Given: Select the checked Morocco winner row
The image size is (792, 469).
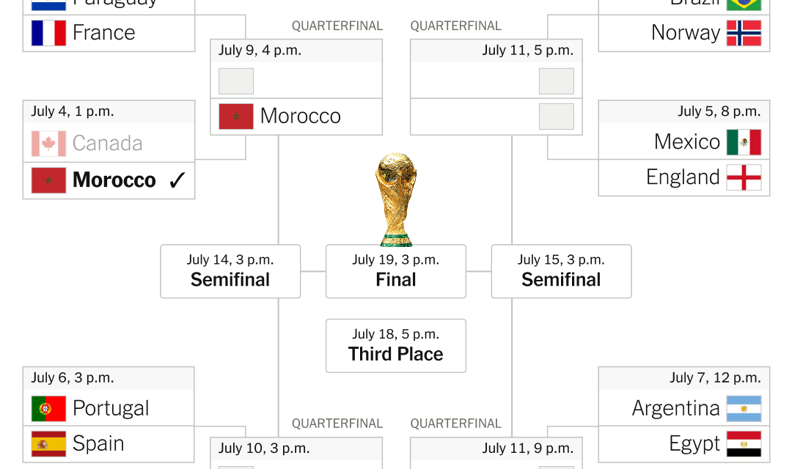Looking at the screenshot, I should tap(109, 180).
